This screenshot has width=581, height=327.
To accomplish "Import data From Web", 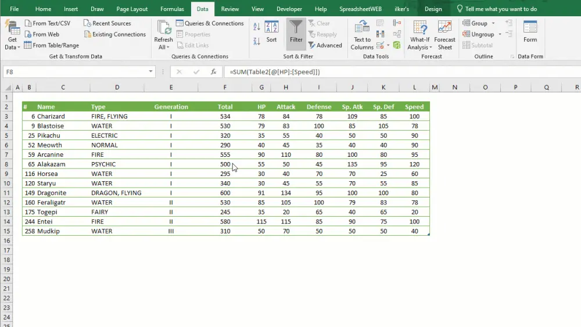I will coord(42,34).
